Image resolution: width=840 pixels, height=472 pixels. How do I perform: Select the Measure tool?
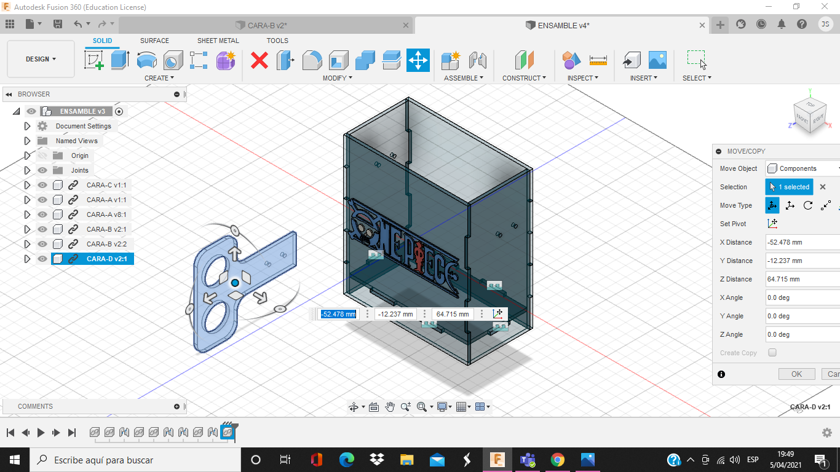click(598, 60)
